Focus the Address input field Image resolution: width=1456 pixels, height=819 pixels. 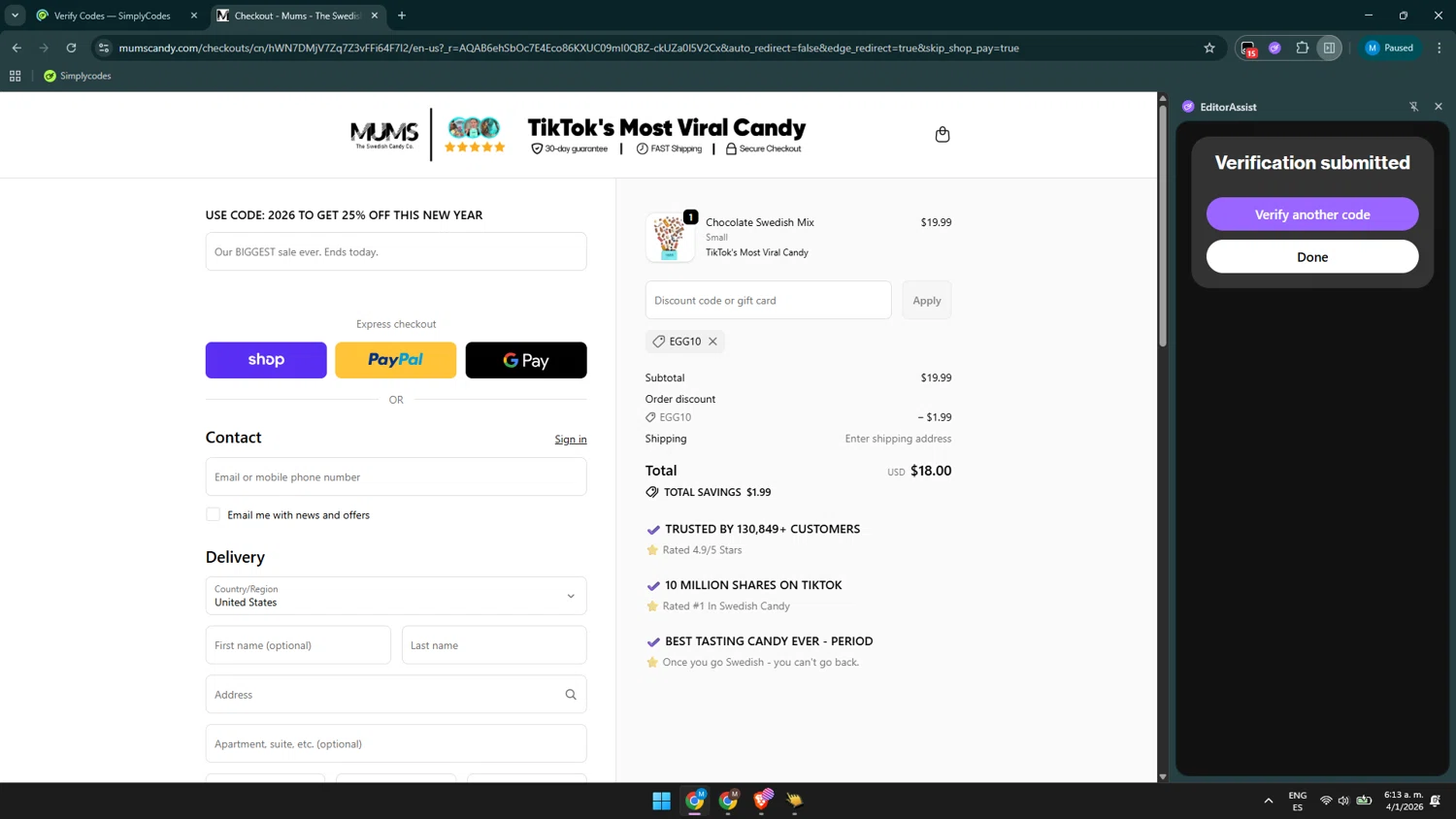pos(396,695)
